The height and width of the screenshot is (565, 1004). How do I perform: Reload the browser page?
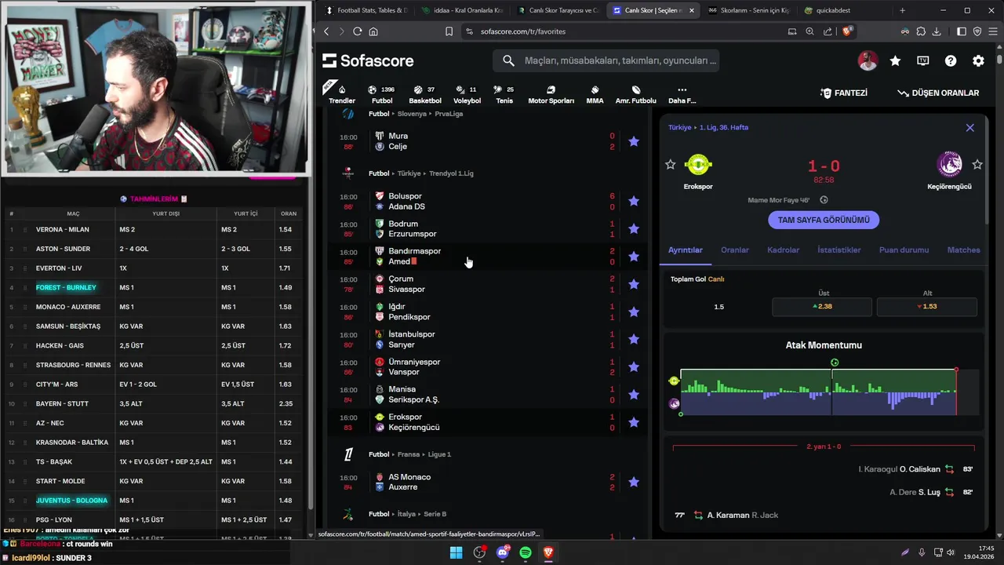(357, 31)
